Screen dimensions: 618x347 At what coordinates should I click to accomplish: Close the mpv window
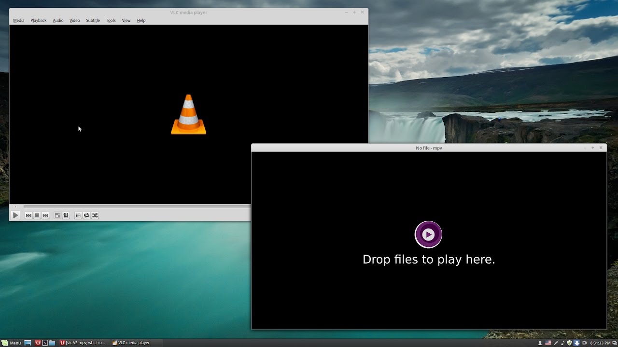tap(601, 148)
